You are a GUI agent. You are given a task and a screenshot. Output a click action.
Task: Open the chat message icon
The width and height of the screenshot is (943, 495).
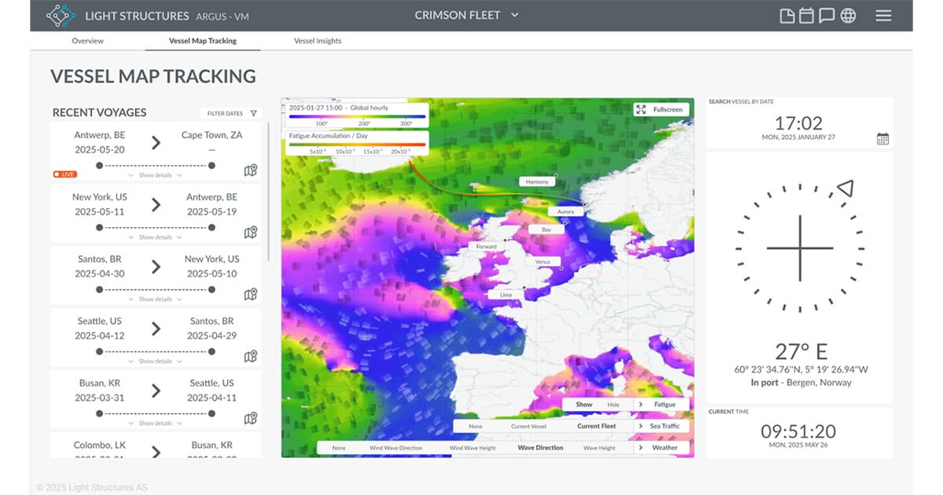(827, 15)
